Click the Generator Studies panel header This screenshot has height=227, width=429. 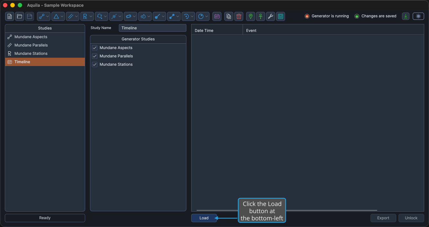click(x=138, y=39)
